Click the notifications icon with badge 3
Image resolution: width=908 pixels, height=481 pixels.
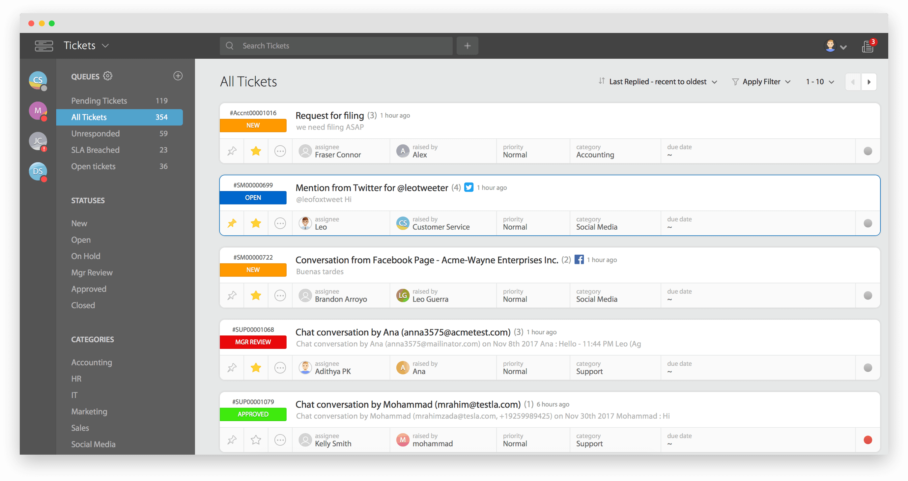[868, 46]
